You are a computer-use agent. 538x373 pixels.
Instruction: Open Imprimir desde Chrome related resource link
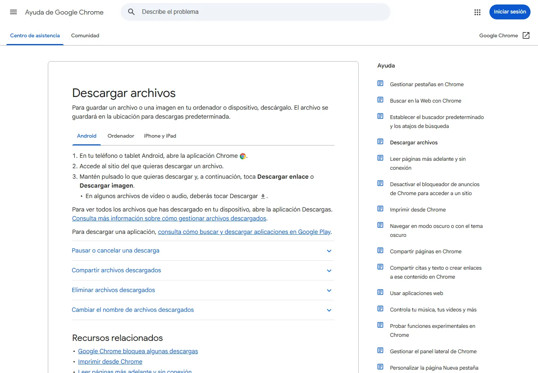tap(110, 362)
